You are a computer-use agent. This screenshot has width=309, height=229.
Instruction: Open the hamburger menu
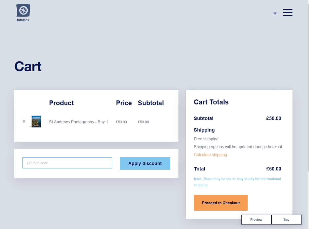coord(288,13)
